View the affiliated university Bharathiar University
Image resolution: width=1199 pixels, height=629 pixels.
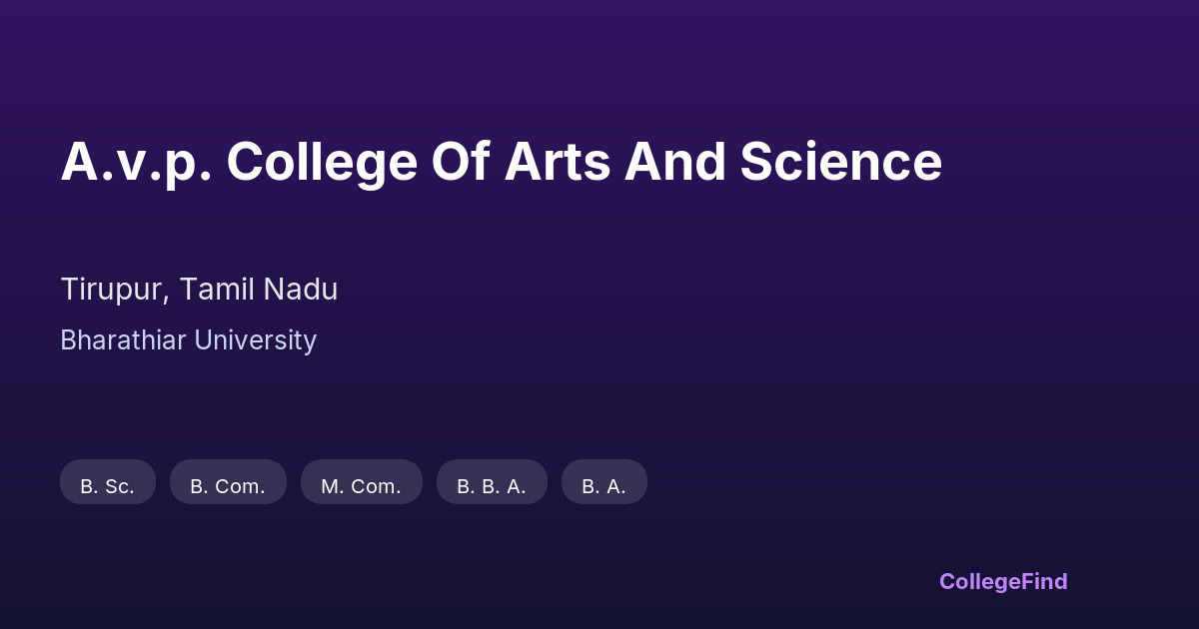pos(188,340)
